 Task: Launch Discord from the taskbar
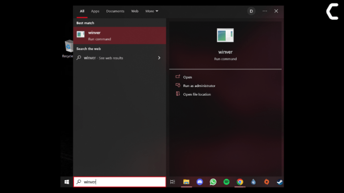pos(200,182)
